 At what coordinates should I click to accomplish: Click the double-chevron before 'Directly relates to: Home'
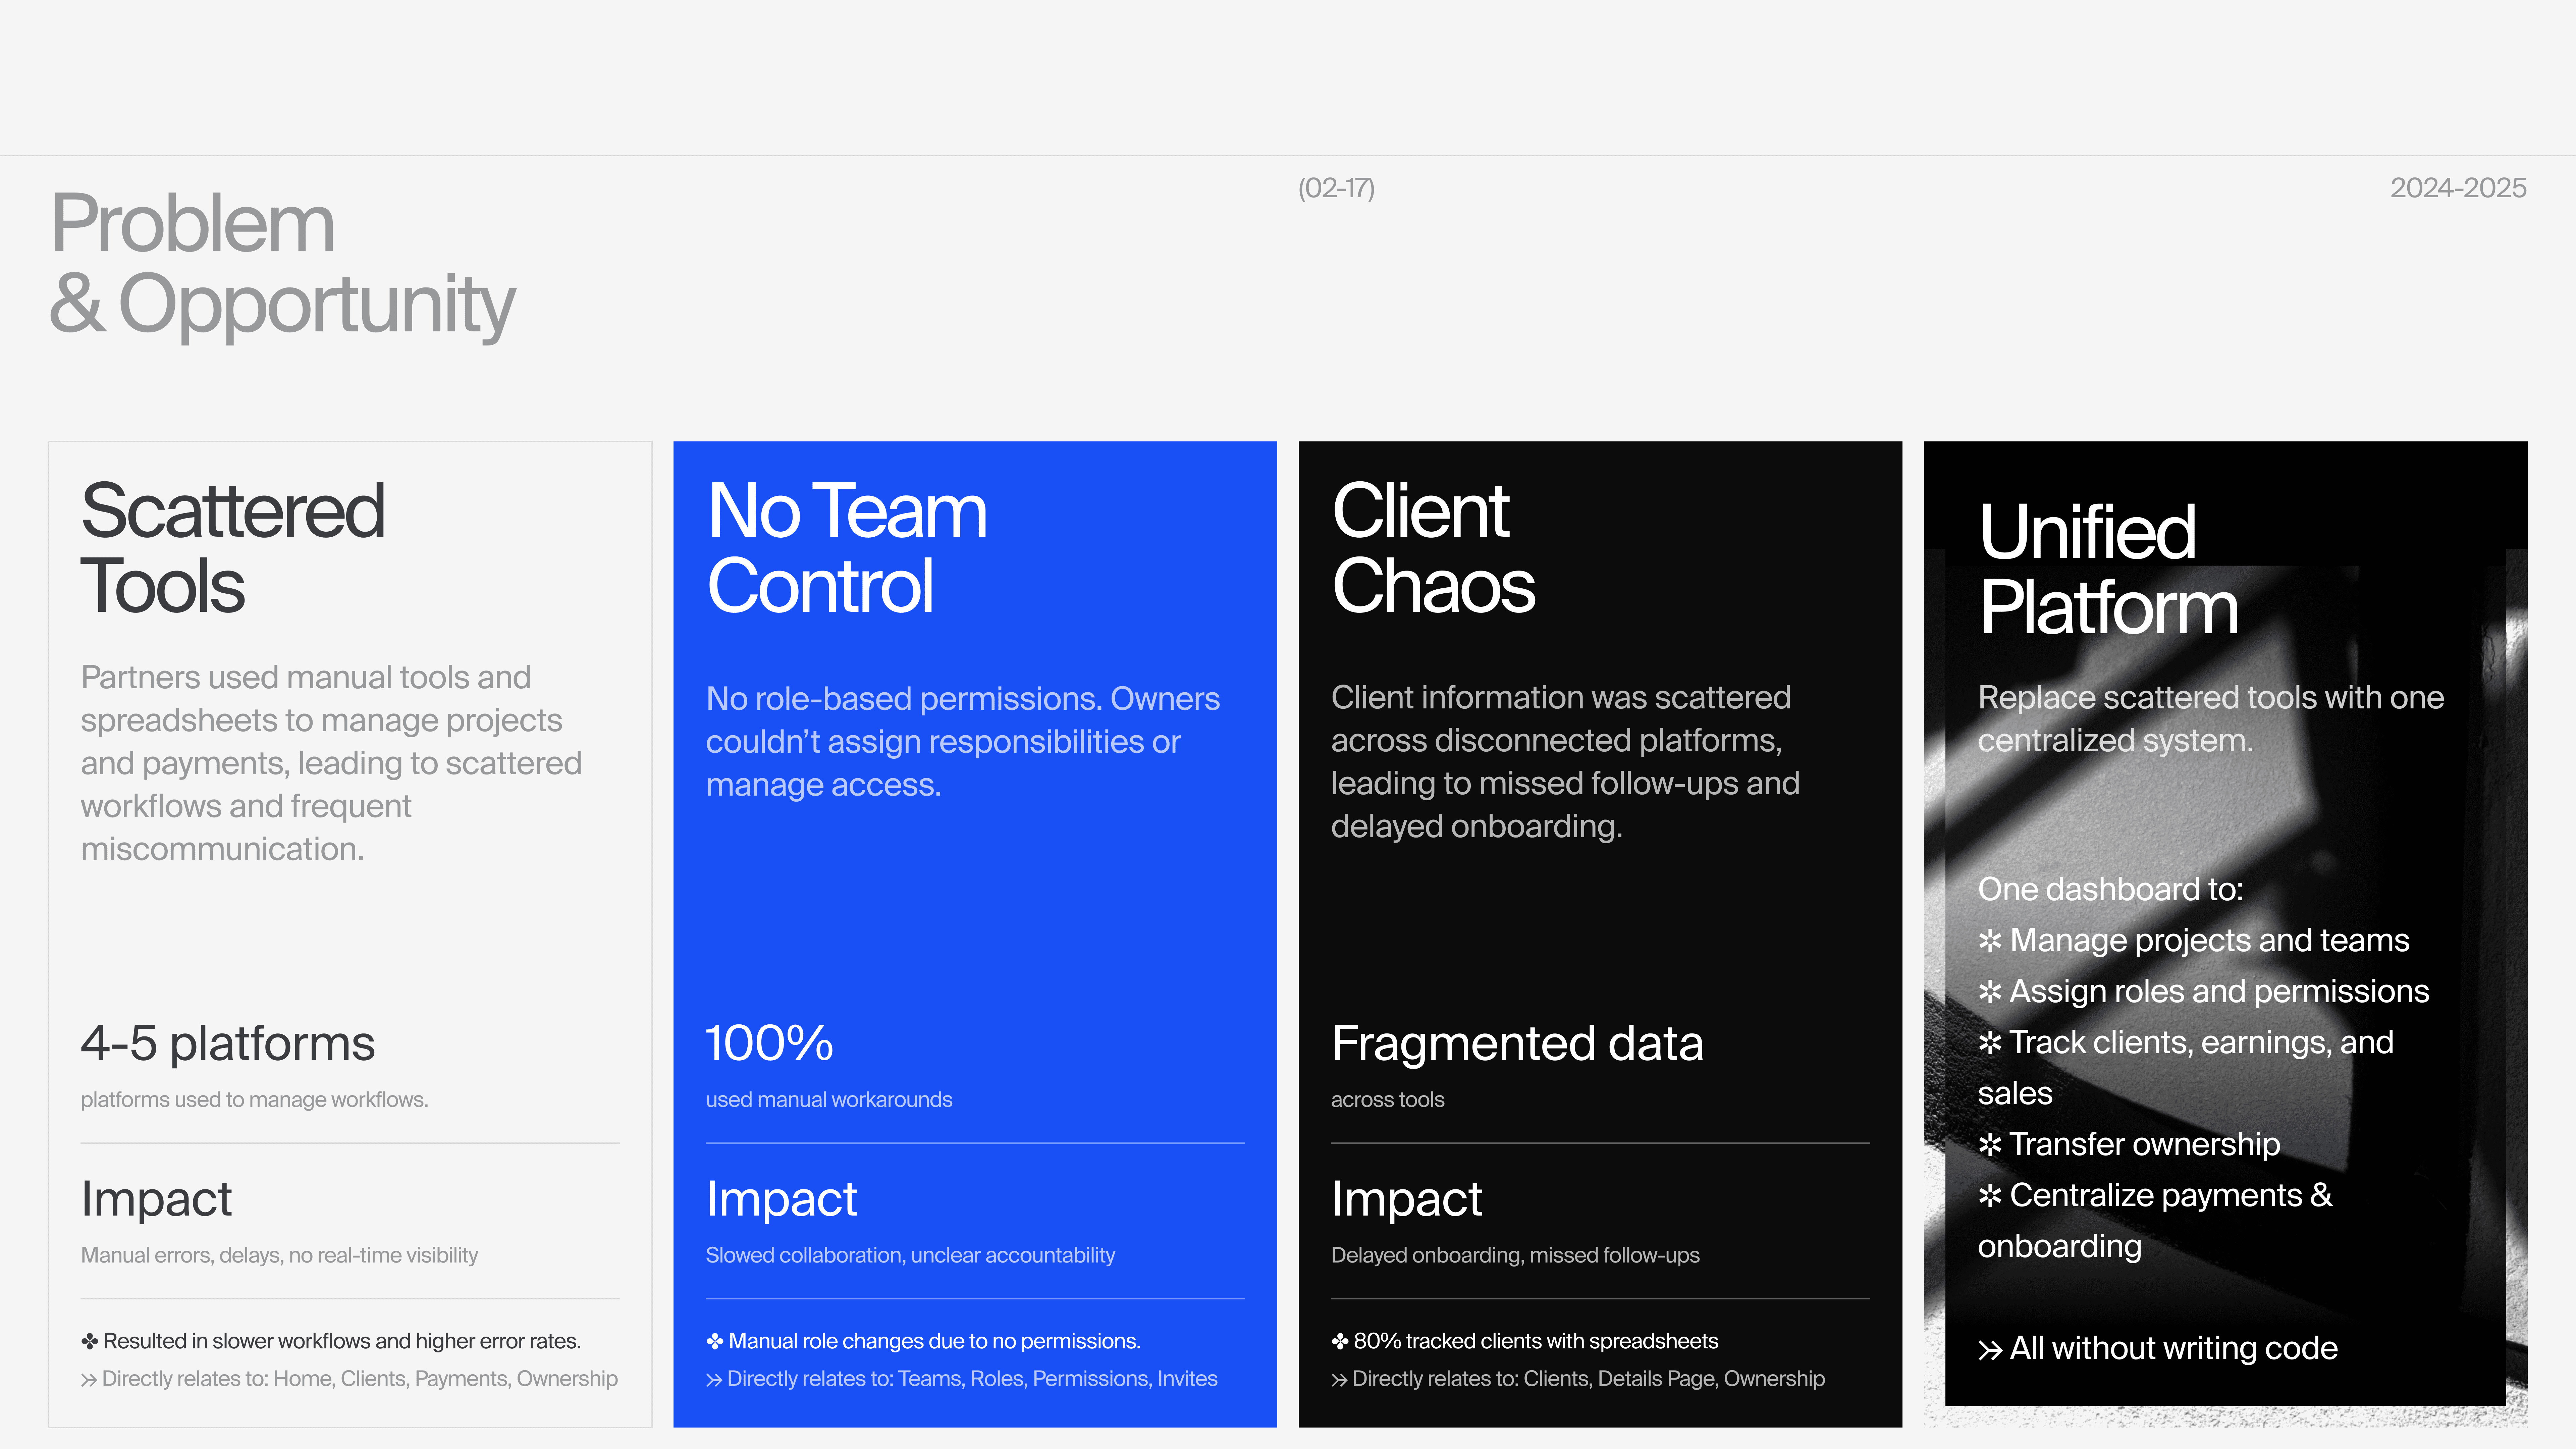89,1380
